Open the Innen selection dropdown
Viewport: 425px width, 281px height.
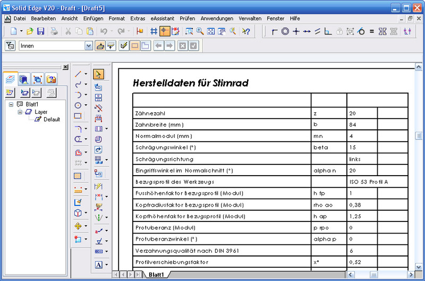click(x=88, y=46)
